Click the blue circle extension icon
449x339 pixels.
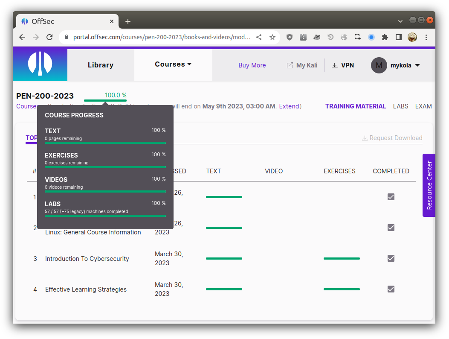(371, 37)
